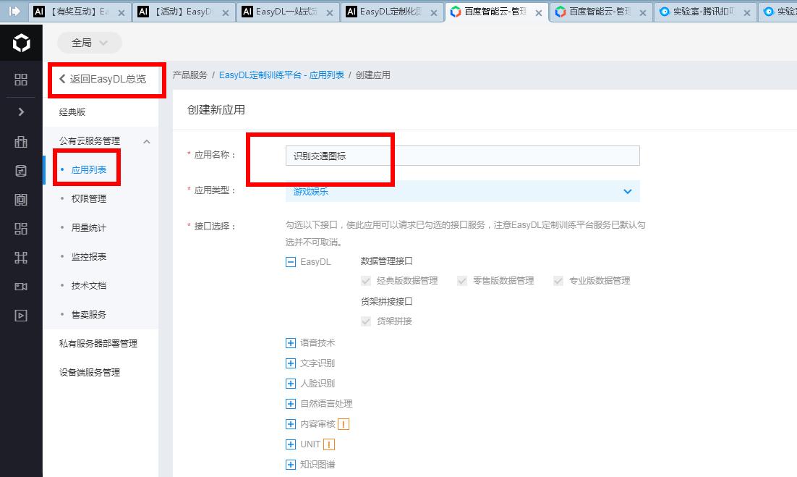Screen dimensions: 797x477
Task: Toggle 专业版数据管理 checkbox
Action: click(558, 281)
